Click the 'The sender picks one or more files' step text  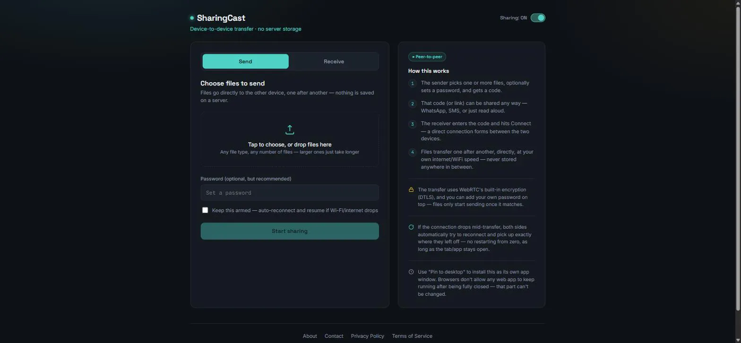click(x=475, y=86)
